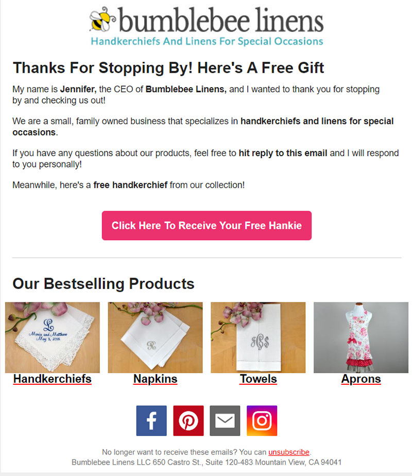Image resolution: width=412 pixels, height=476 pixels.
Task: Click the gray email envelope icon
Action: [x=225, y=420]
